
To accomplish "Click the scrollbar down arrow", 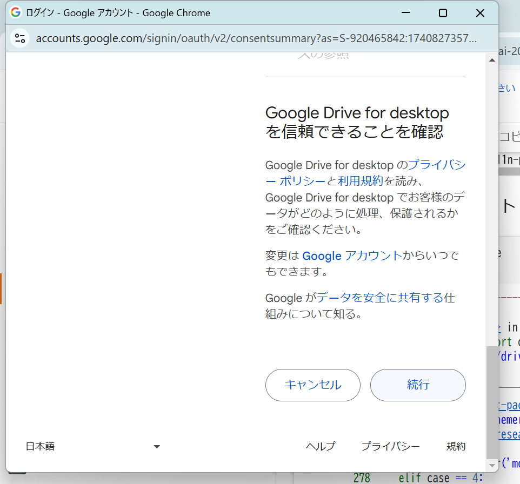I will click(x=492, y=466).
